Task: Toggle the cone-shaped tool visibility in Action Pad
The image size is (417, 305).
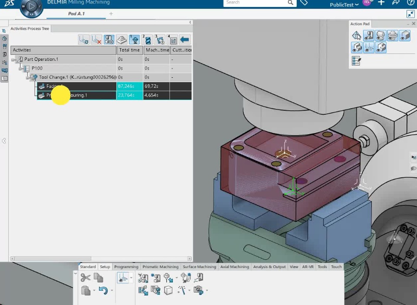Action: (x=393, y=35)
